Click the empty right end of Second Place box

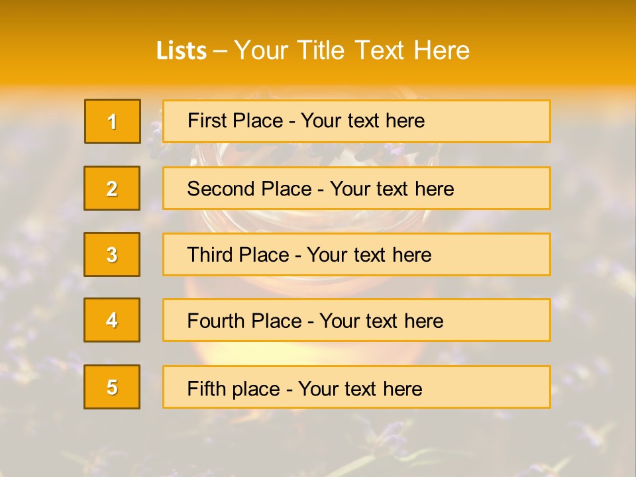click(510, 188)
